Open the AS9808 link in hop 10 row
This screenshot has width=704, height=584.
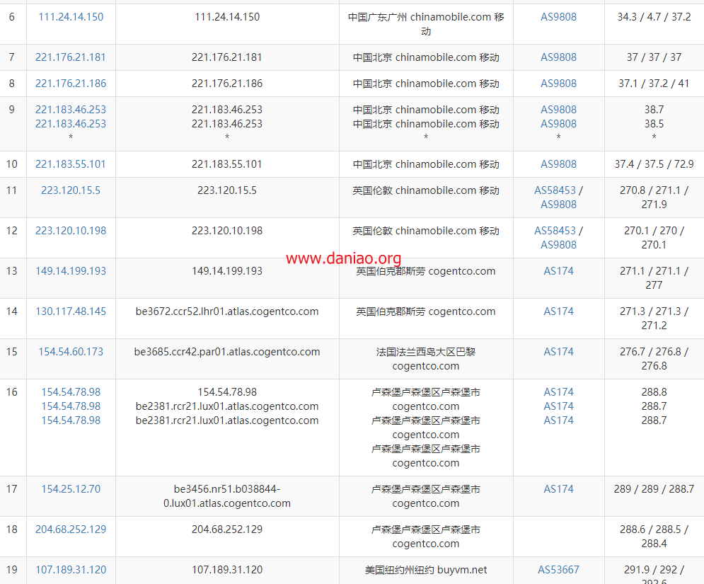point(558,164)
